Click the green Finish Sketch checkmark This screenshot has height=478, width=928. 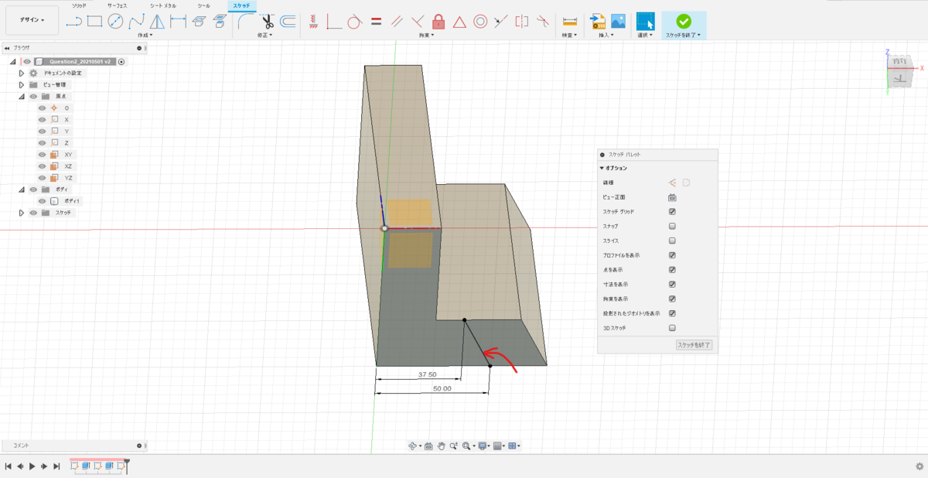tap(684, 21)
